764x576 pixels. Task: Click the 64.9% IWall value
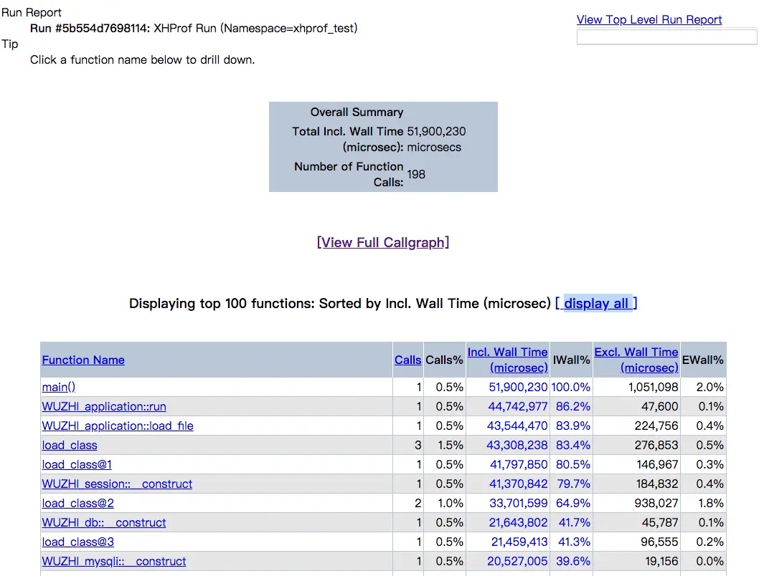coord(573,504)
